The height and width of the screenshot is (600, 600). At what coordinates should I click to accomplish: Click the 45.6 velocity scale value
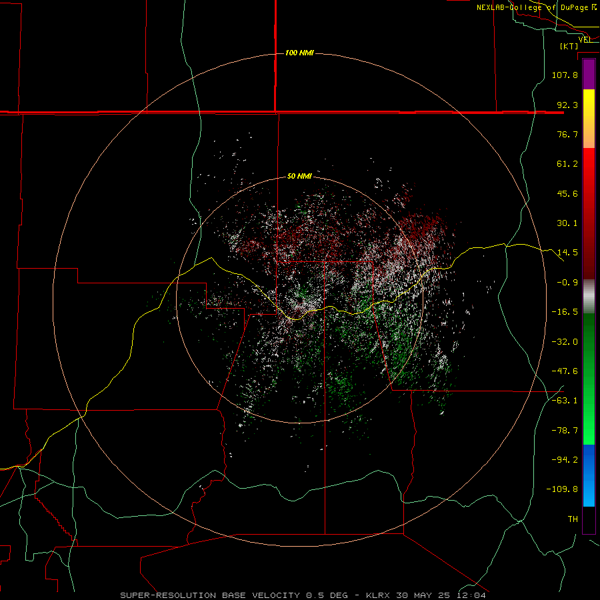[x=567, y=193]
